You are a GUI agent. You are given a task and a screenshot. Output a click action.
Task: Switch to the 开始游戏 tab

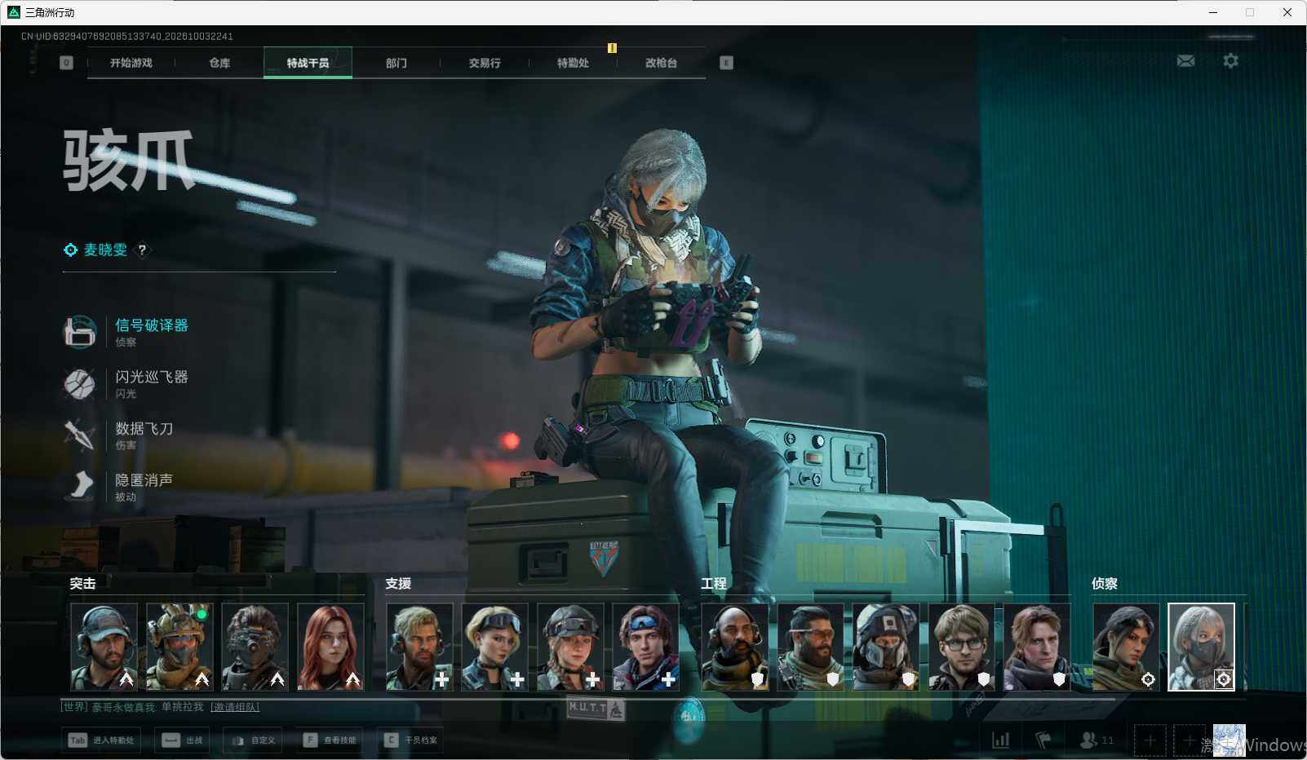coord(131,63)
